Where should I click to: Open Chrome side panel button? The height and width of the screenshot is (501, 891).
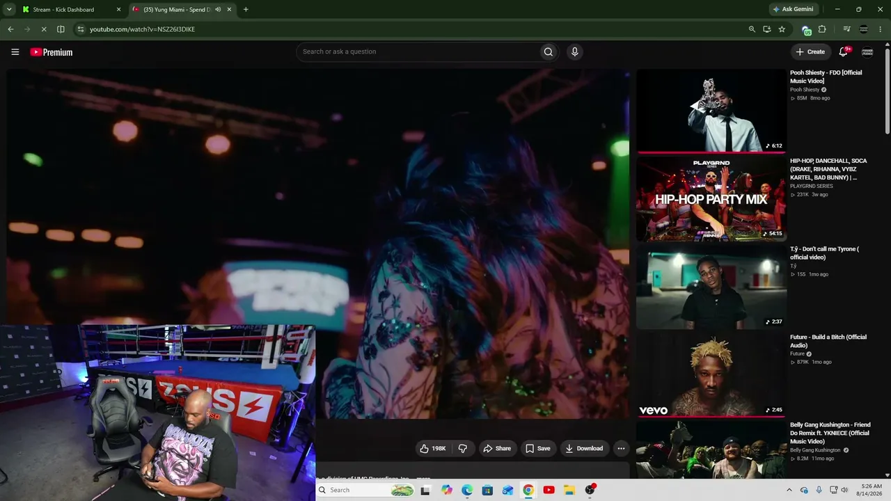click(61, 29)
